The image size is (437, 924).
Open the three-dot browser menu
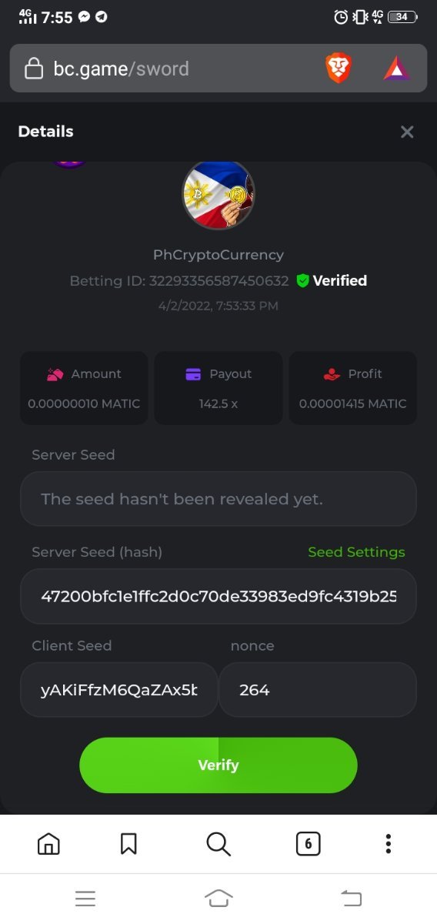(x=389, y=844)
